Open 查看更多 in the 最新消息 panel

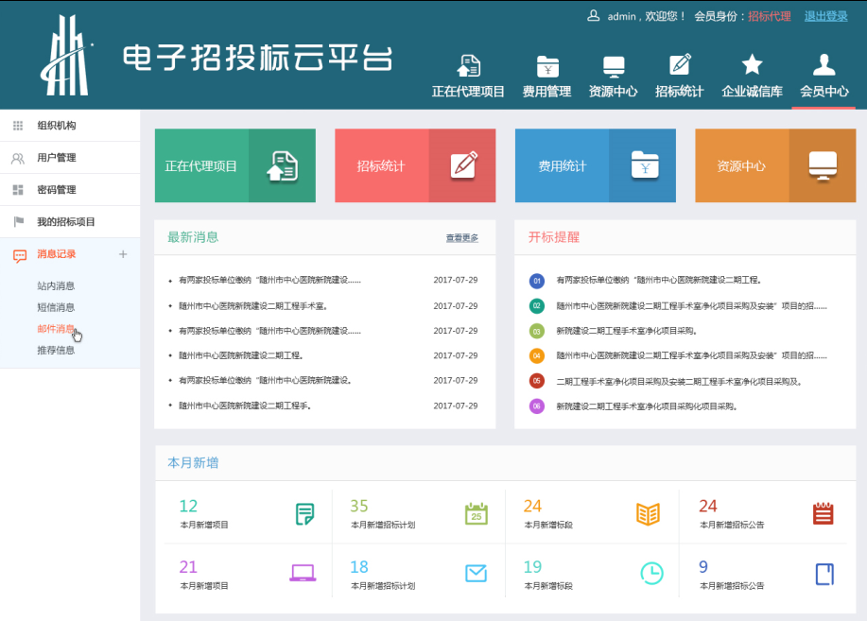(x=461, y=238)
